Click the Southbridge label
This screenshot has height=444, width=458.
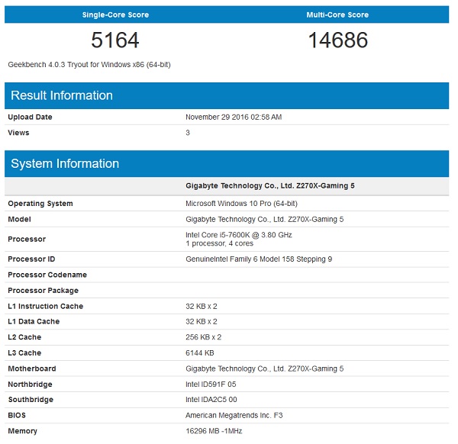click(x=31, y=400)
